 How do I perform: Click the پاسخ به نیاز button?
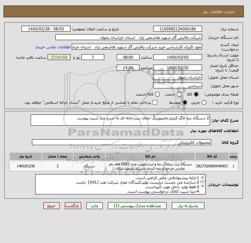(188, 206)
